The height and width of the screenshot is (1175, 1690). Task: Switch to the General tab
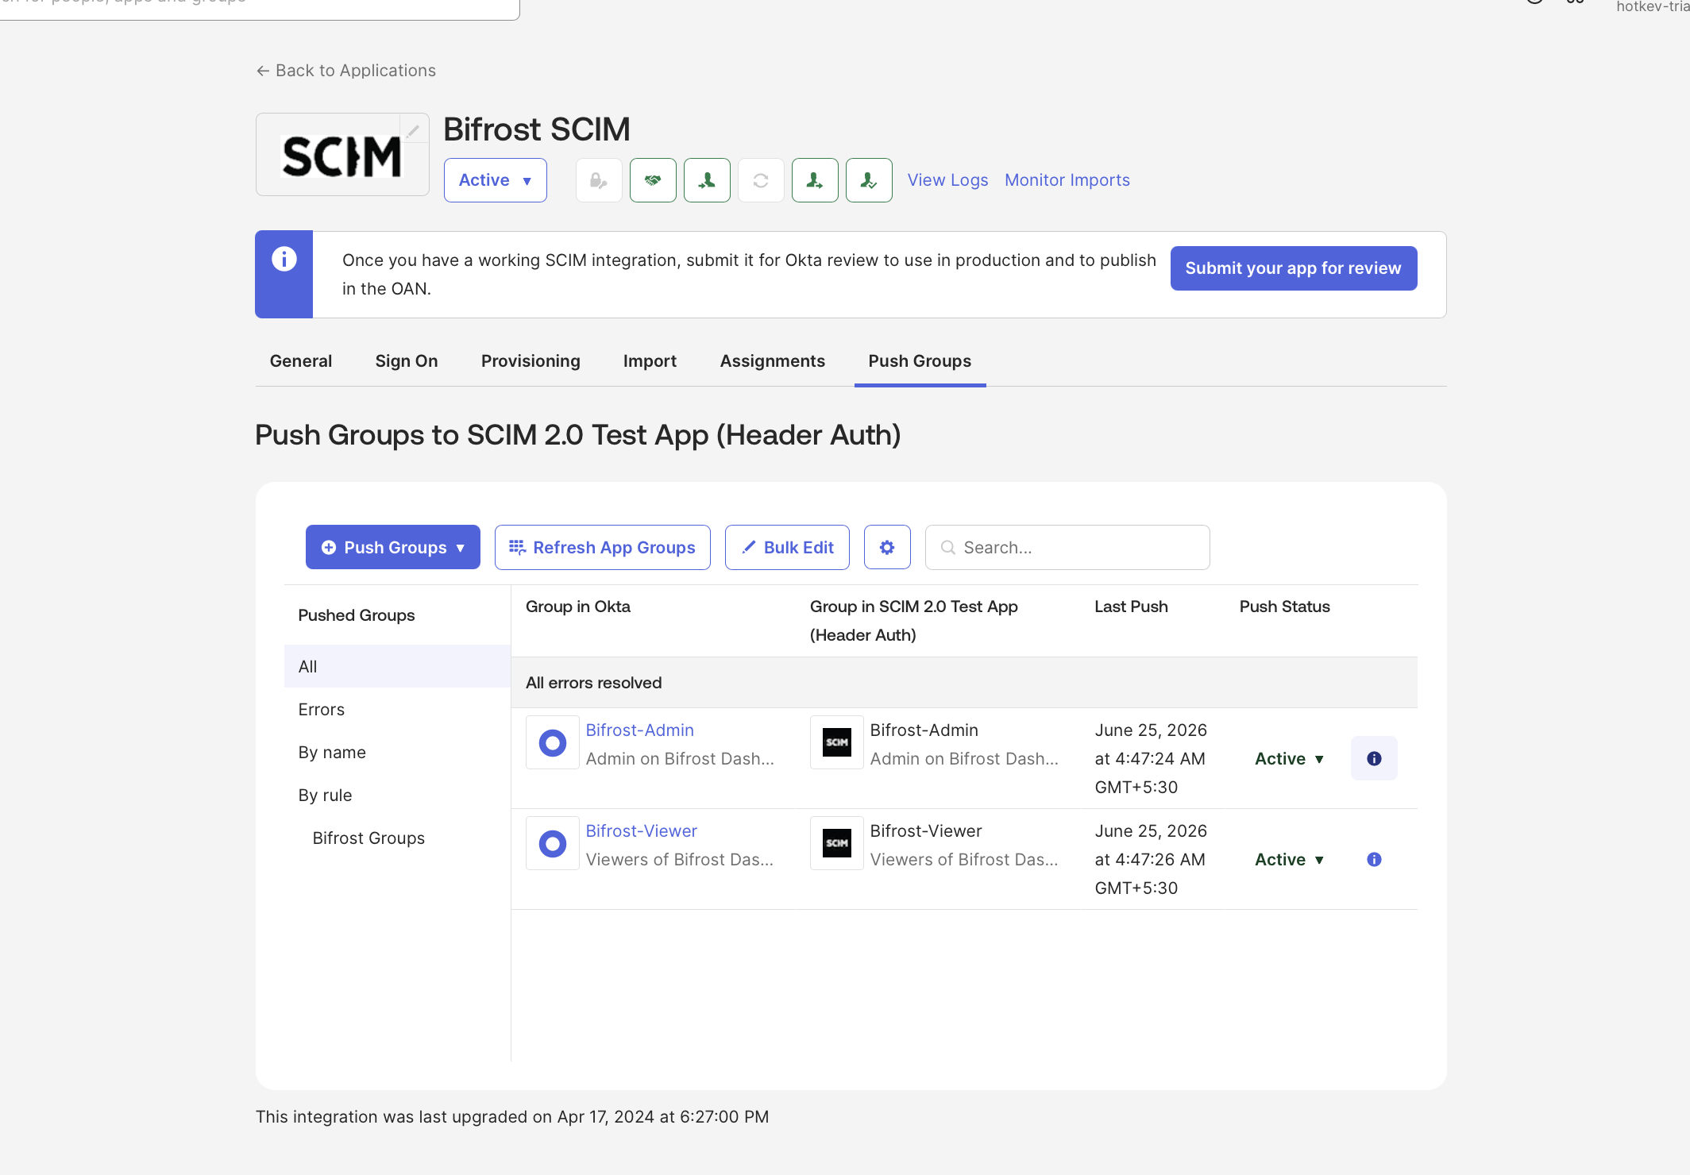pyautogui.click(x=301, y=361)
